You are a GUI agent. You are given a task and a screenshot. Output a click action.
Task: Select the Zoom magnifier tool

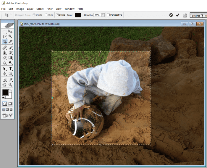(10, 85)
